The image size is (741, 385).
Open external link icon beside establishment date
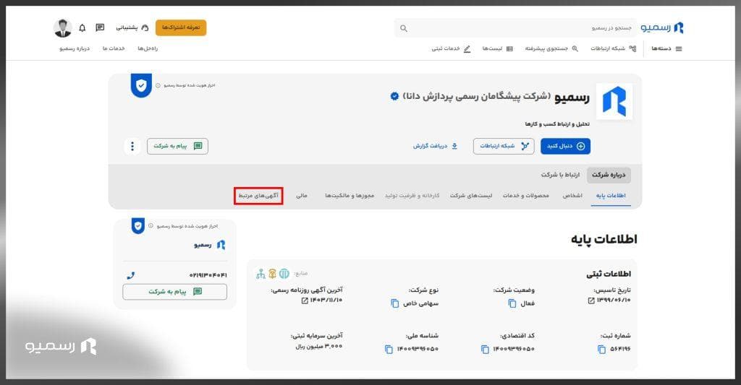pos(590,300)
